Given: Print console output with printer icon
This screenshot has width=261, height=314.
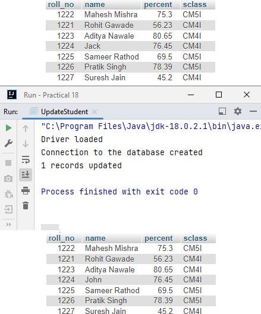Looking at the screenshot, I should [26, 190].
